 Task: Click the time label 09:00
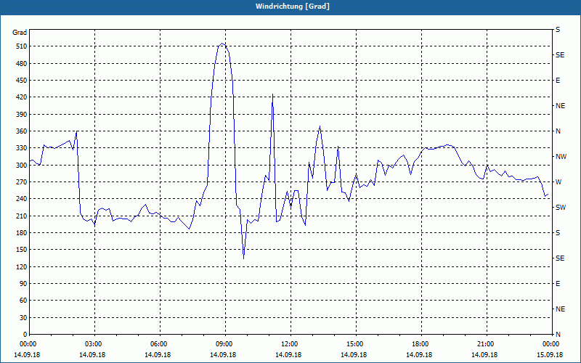[224, 344]
